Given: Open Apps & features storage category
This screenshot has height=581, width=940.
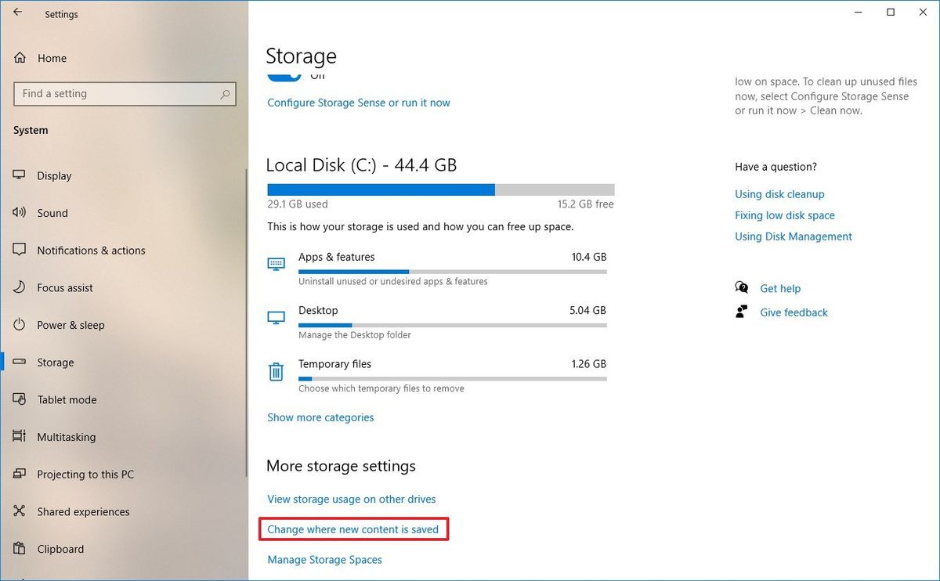Looking at the screenshot, I should click(x=336, y=257).
